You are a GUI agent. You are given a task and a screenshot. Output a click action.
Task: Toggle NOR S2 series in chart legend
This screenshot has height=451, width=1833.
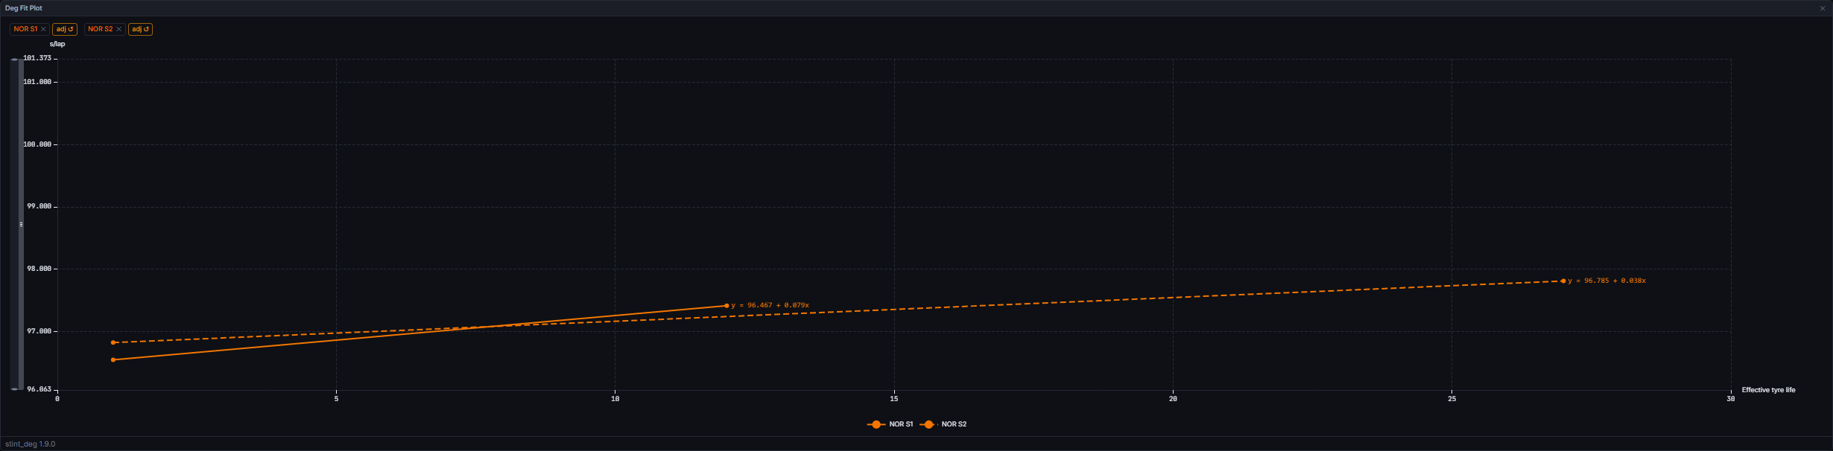pyautogui.click(x=943, y=424)
